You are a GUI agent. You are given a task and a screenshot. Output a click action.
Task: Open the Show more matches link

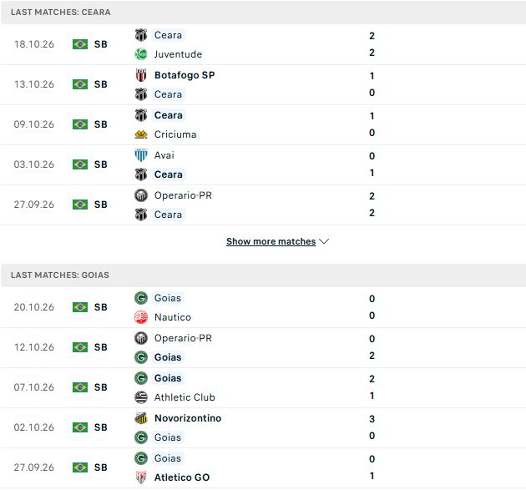click(x=271, y=241)
